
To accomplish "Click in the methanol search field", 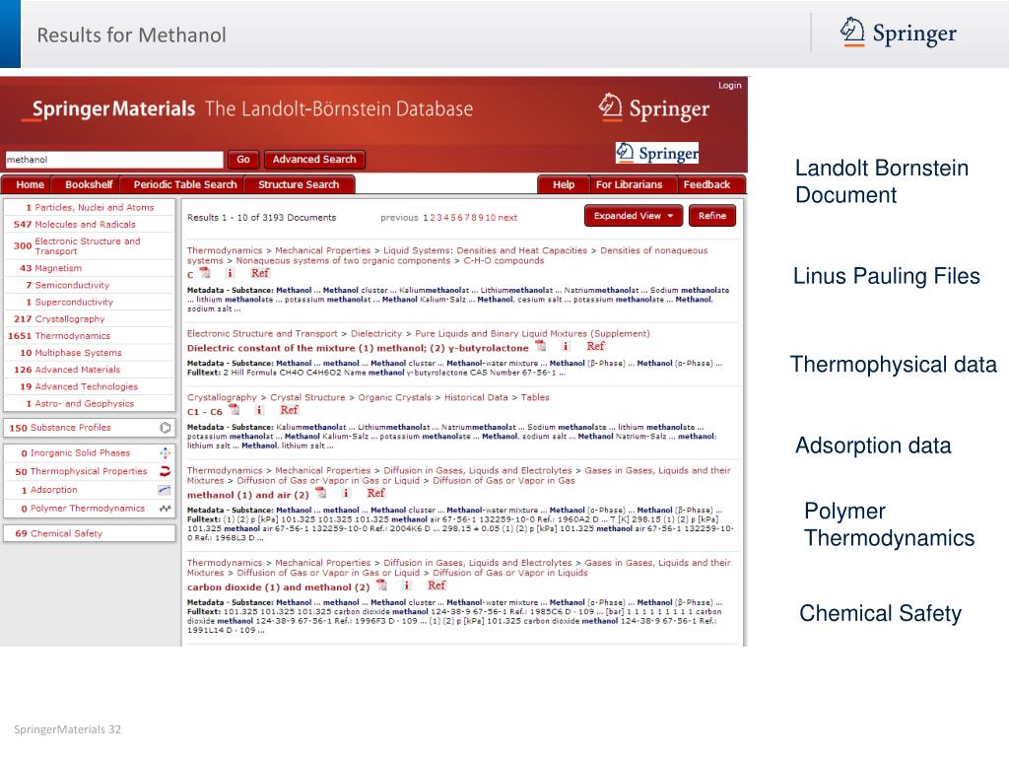I will [x=114, y=160].
